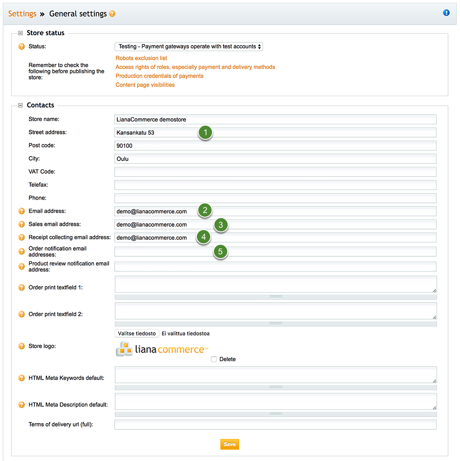This screenshot has width=460, height=461.
Task: Click help icon beside Status label
Action: (22, 46)
